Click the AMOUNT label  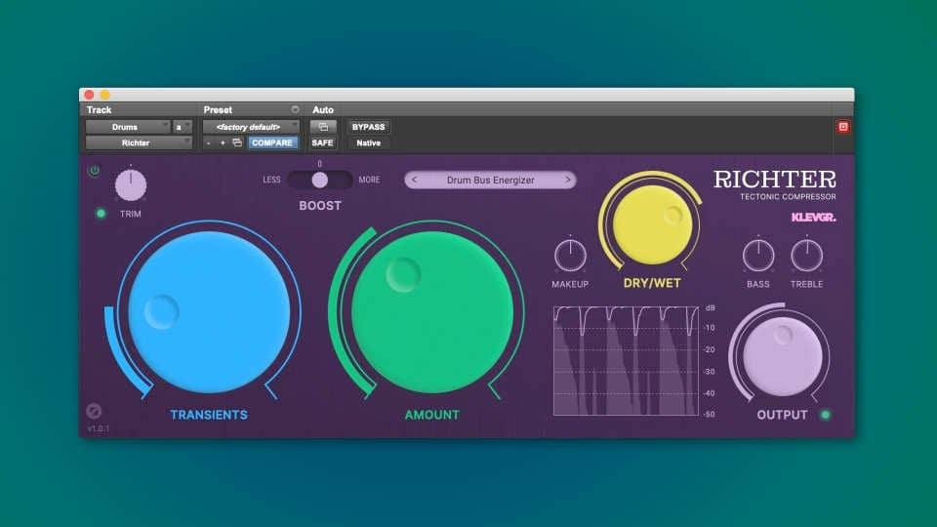tap(432, 415)
